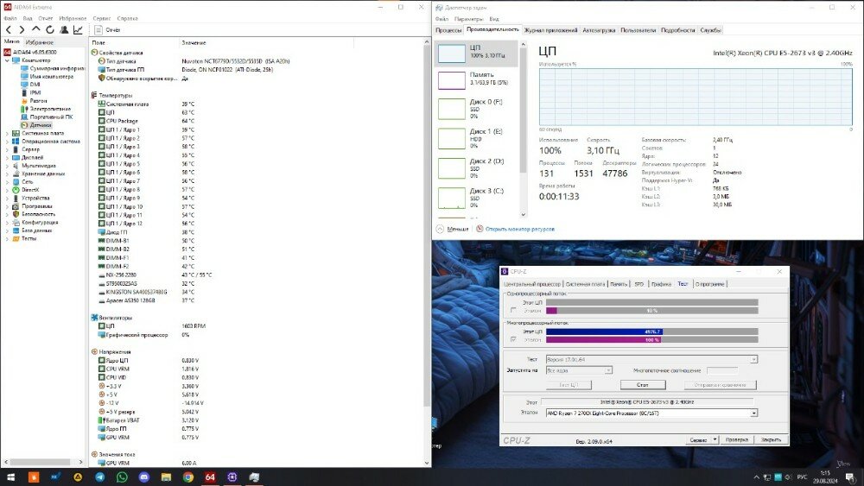Open Память tab in CPU-Z
Screen dimensions: 864x486
(x=619, y=284)
